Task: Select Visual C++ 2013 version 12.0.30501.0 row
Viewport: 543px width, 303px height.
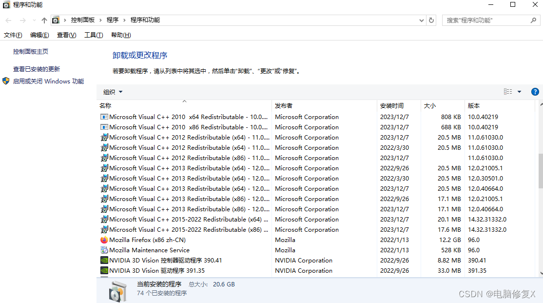Action: click(x=316, y=178)
